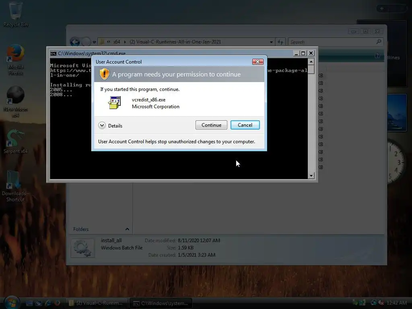
Task: Open the Windows Start orb
Action: pos(12,302)
